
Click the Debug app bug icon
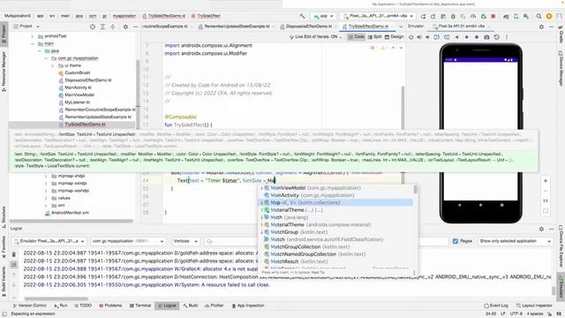(453, 16)
